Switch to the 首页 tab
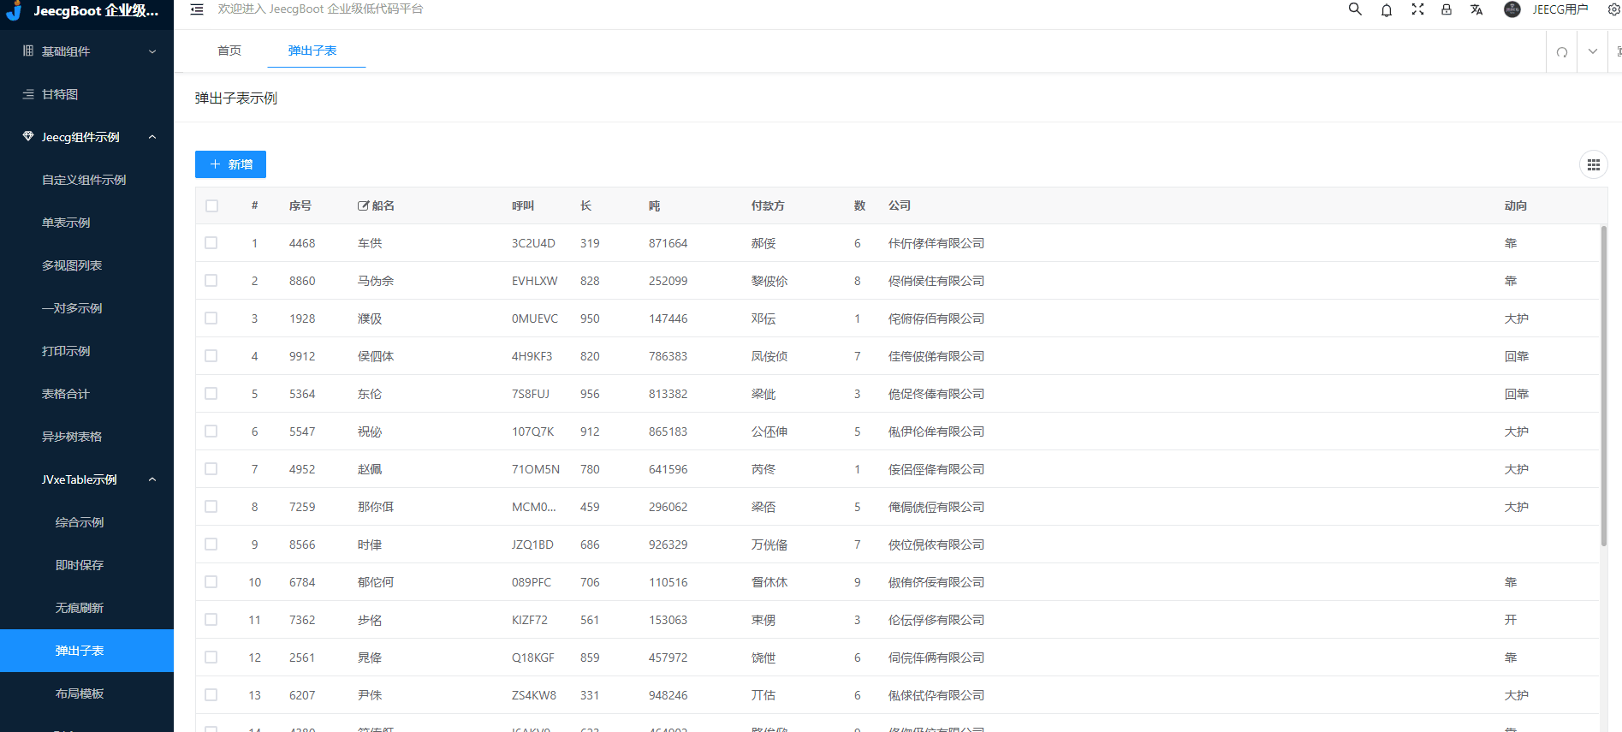Viewport: 1622px width, 732px height. coord(229,51)
